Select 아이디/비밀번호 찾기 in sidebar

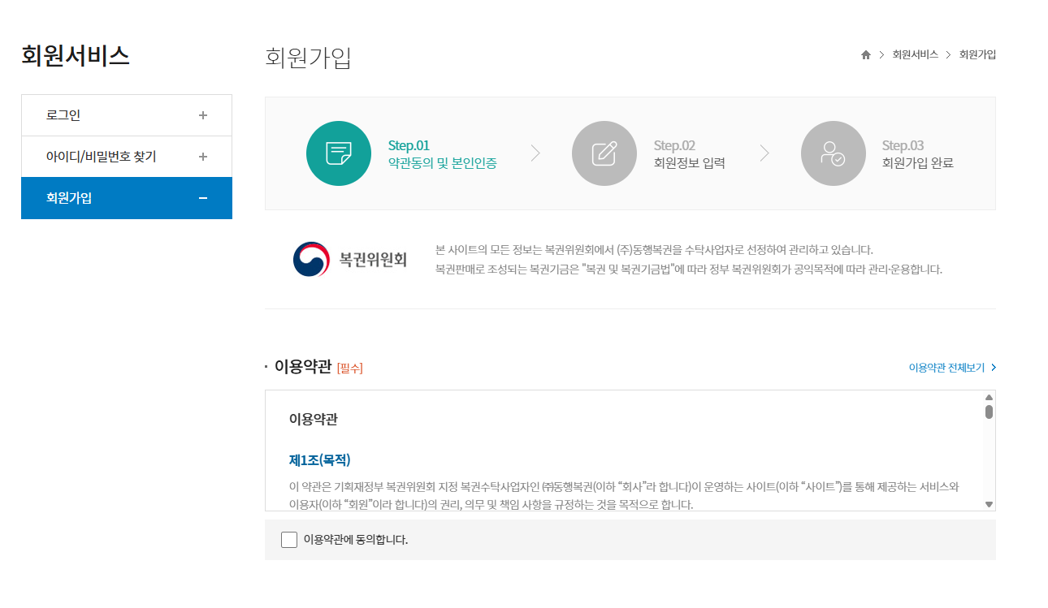pyautogui.click(x=101, y=157)
